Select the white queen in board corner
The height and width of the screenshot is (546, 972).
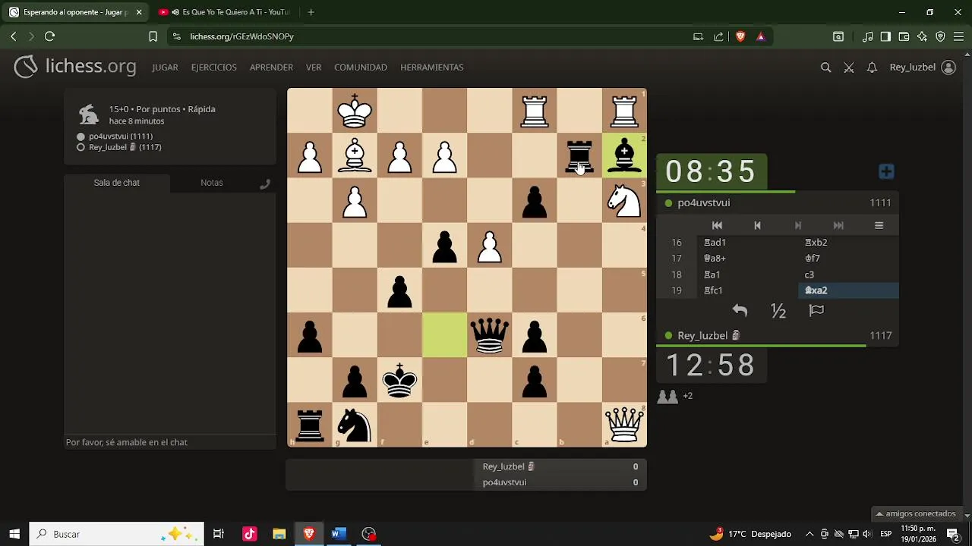(x=624, y=425)
